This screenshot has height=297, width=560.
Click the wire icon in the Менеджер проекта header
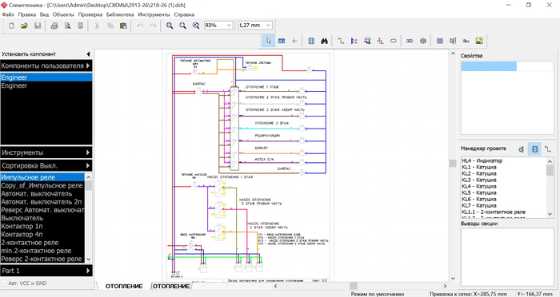click(x=547, y=149)
